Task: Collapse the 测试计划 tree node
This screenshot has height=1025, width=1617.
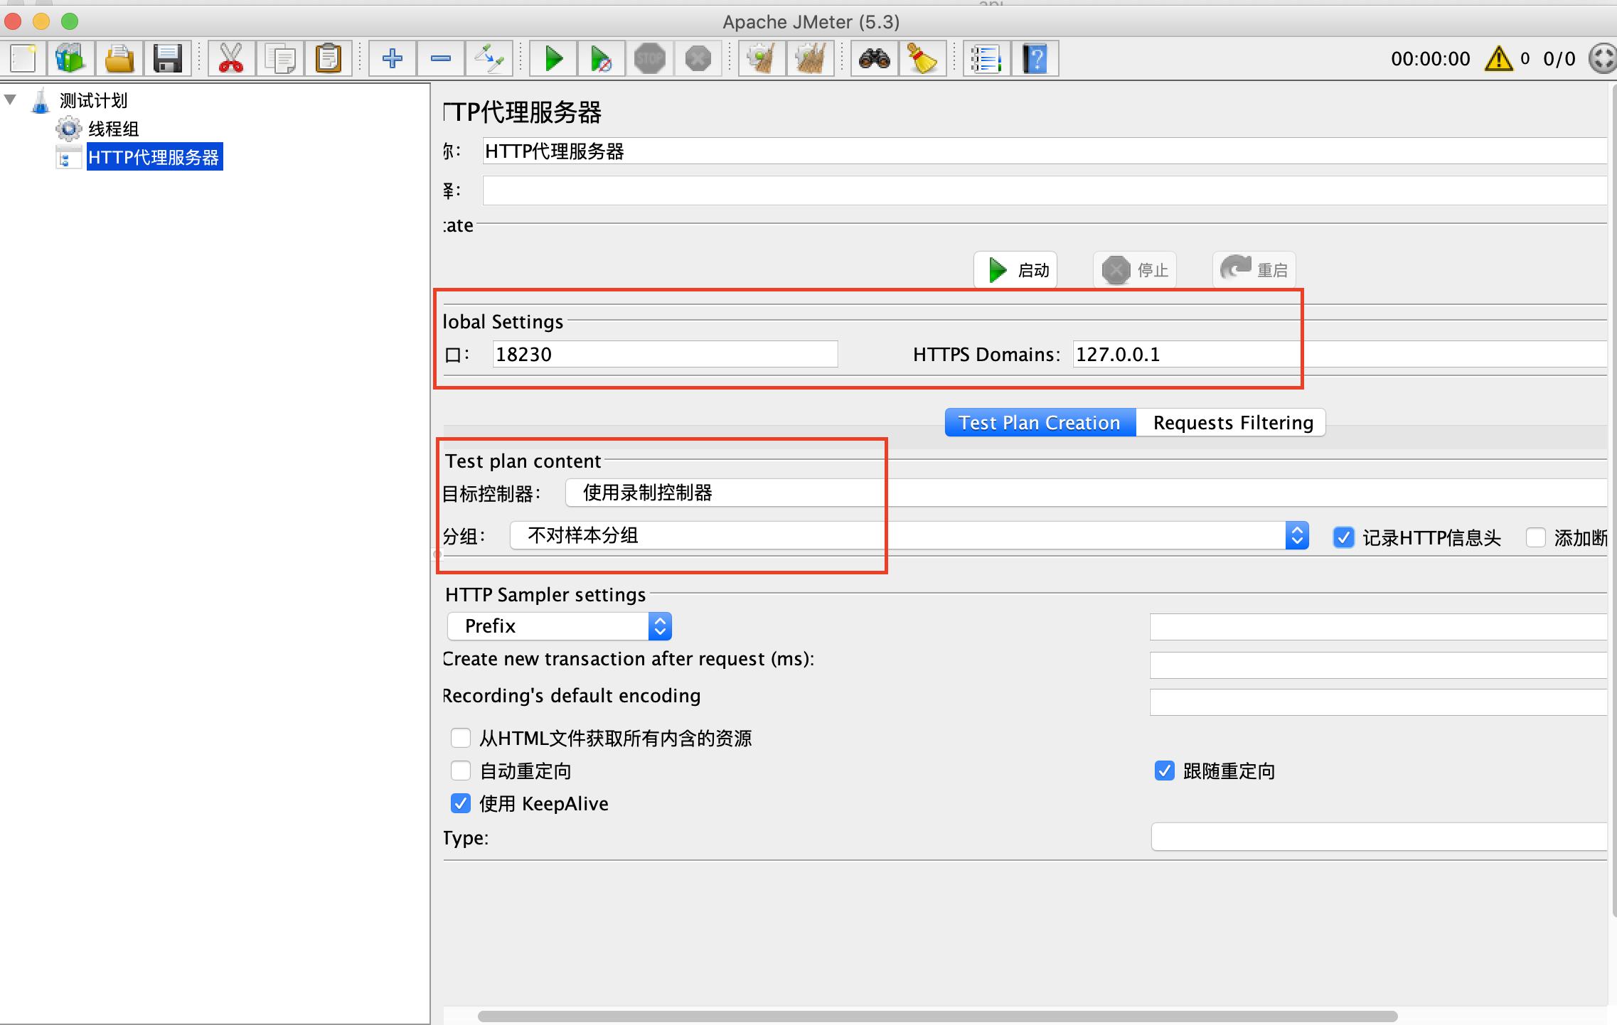Action: [x=11, y=100]
